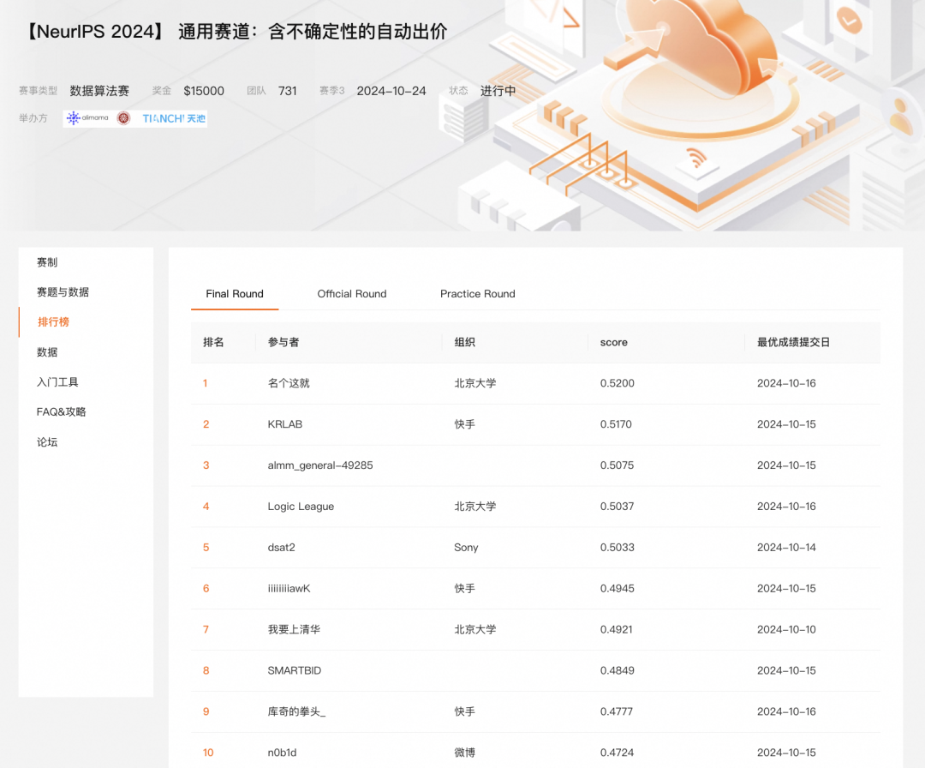
Task: Click 快手 in the iiiiiiiiawK row
Action: click(x=465, y=588)
